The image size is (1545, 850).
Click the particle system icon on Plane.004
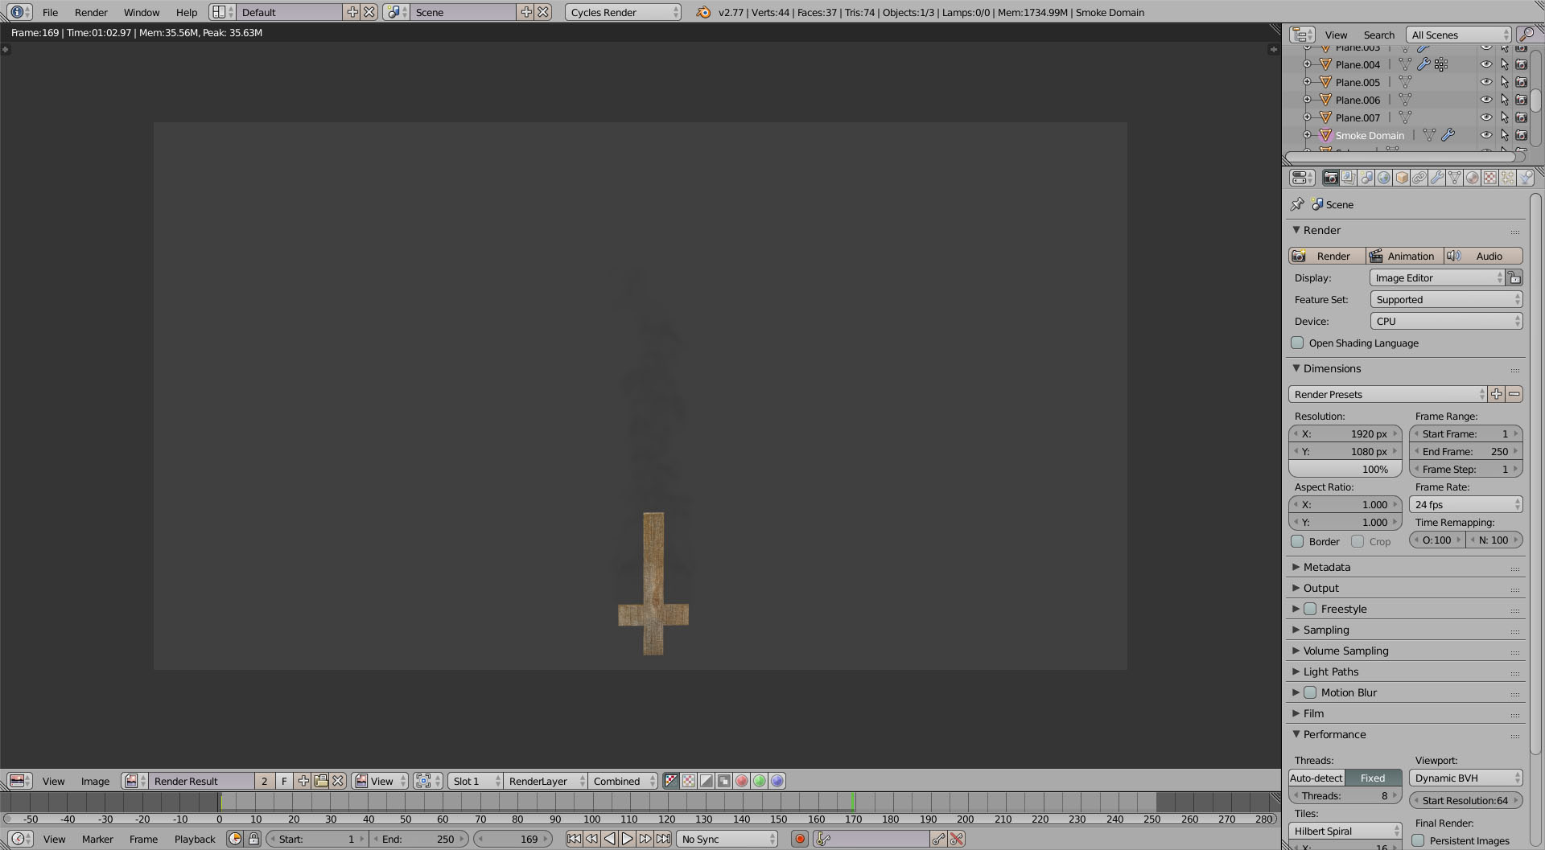[1441, 64]
